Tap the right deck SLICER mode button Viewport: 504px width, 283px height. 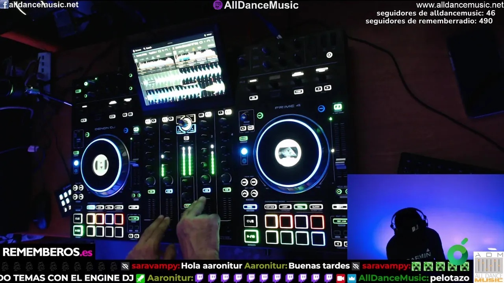316,207
